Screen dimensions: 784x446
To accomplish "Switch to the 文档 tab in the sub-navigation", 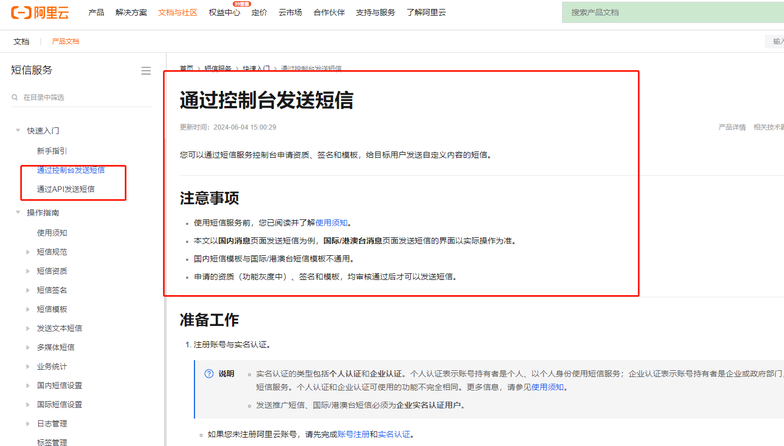I will tap(21, 42).
